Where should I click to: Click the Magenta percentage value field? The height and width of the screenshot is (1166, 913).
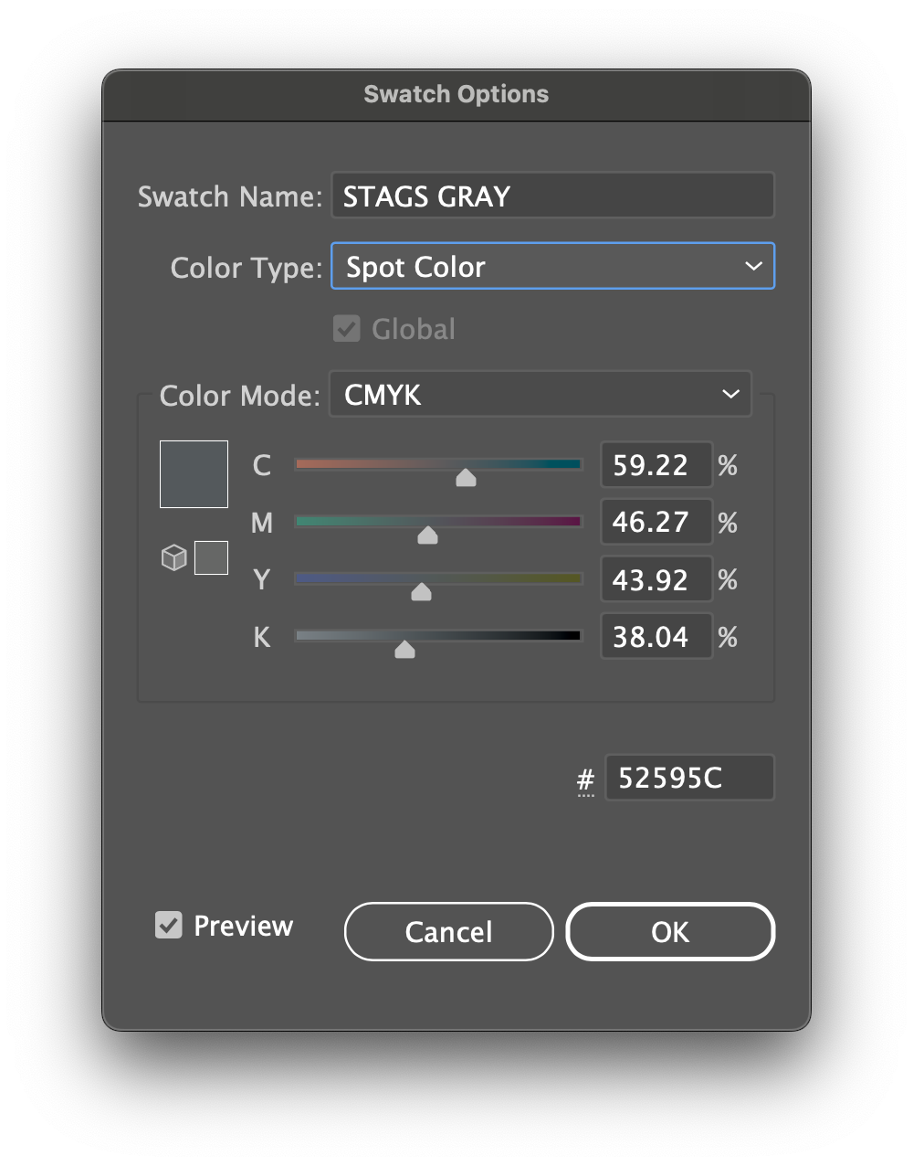[x=656, y=522]
